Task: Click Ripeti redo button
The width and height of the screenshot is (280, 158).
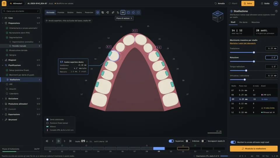Action: coord(233,4)
